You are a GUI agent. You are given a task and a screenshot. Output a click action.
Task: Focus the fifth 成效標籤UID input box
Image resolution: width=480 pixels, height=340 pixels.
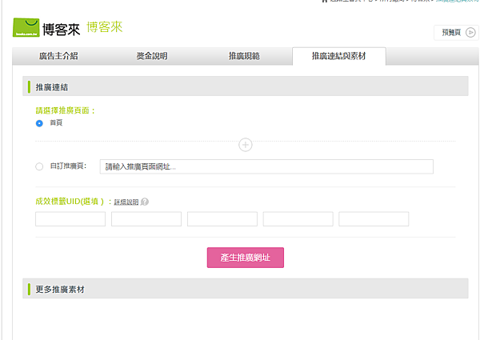click(374, 219)
